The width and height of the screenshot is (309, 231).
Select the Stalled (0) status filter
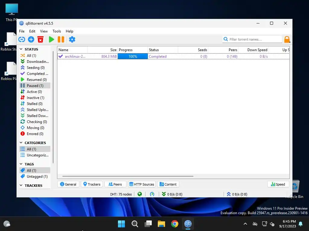35,104
